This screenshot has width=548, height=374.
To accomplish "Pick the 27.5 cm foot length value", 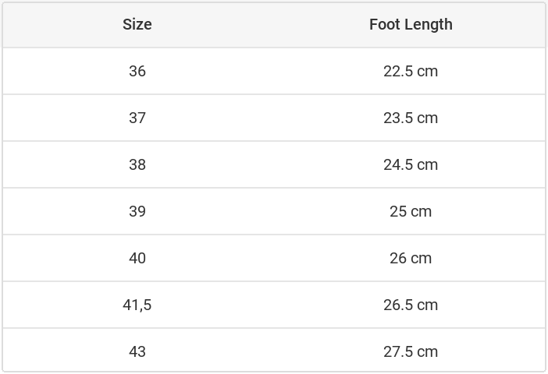I will click(411, 351).
